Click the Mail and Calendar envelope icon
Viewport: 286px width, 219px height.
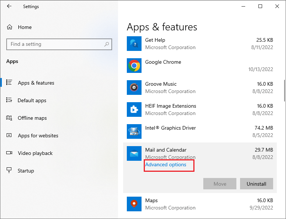(134, 153)
